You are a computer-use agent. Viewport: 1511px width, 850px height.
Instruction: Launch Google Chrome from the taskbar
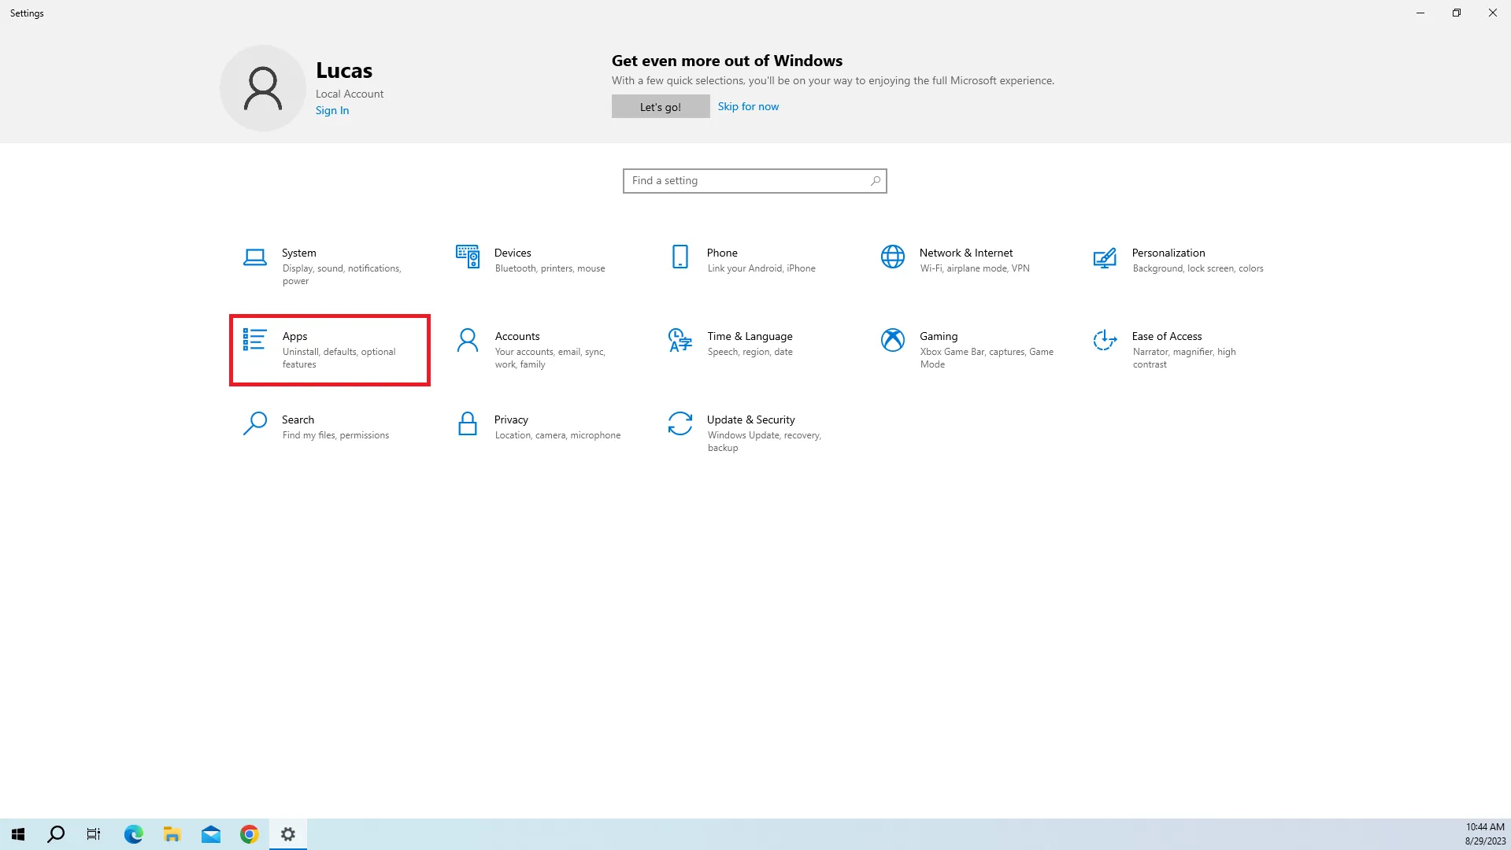tap(249, 834)
